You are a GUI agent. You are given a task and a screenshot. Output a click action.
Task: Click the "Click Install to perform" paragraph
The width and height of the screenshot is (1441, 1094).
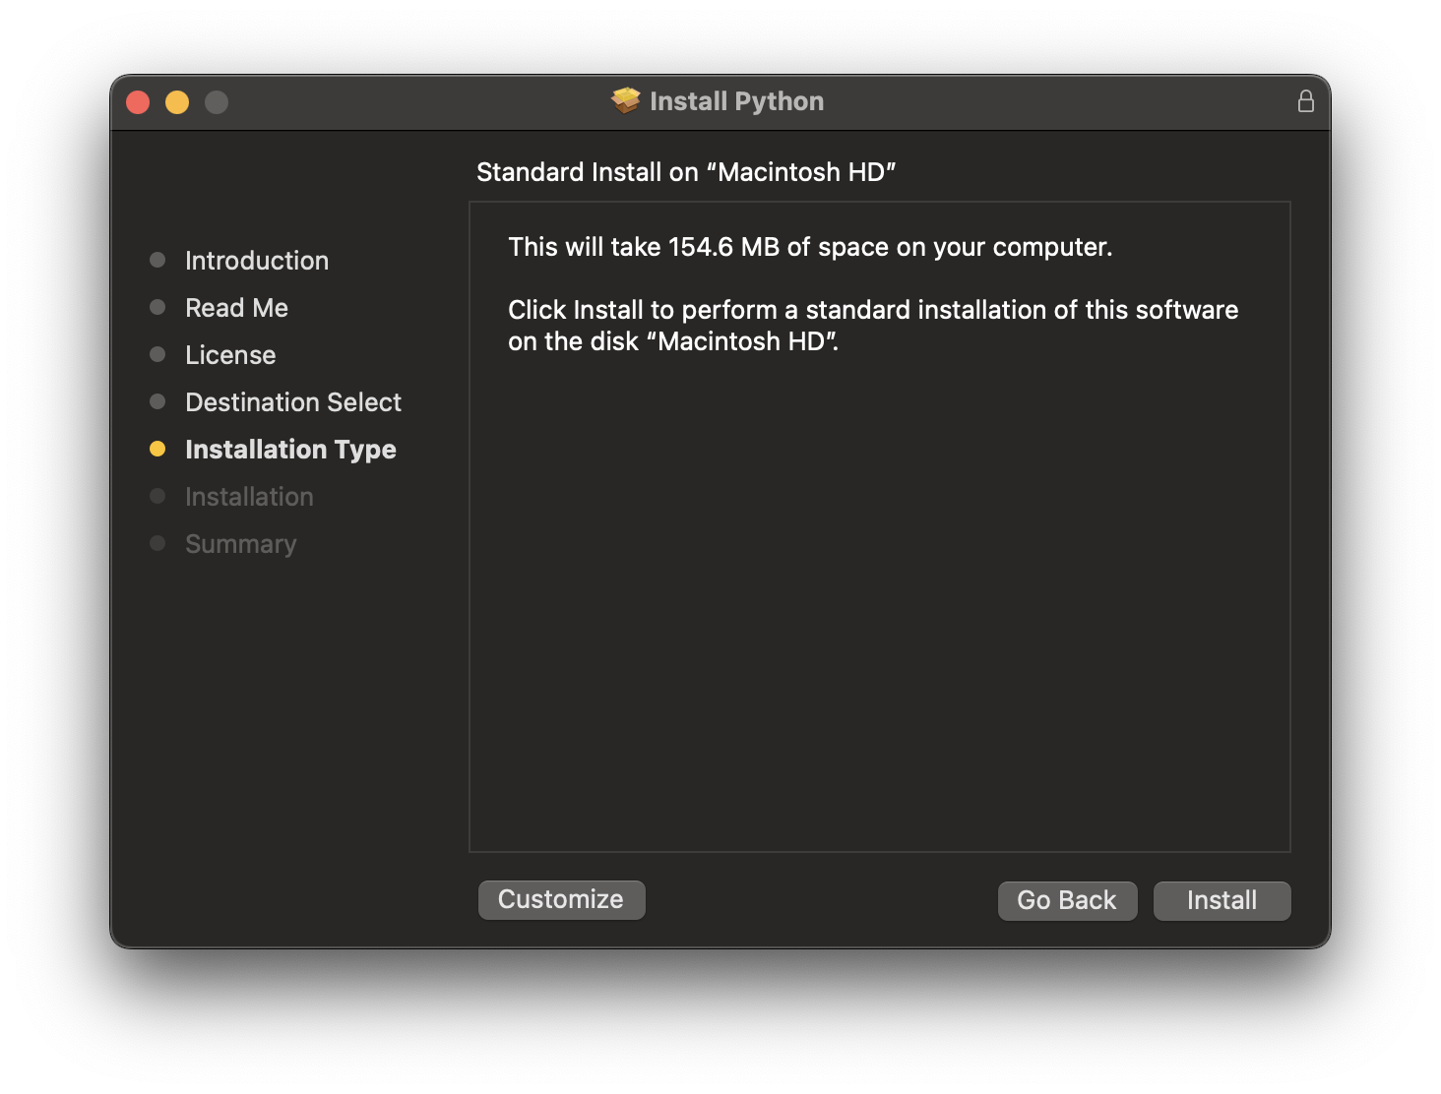click(x=873, y=326)
